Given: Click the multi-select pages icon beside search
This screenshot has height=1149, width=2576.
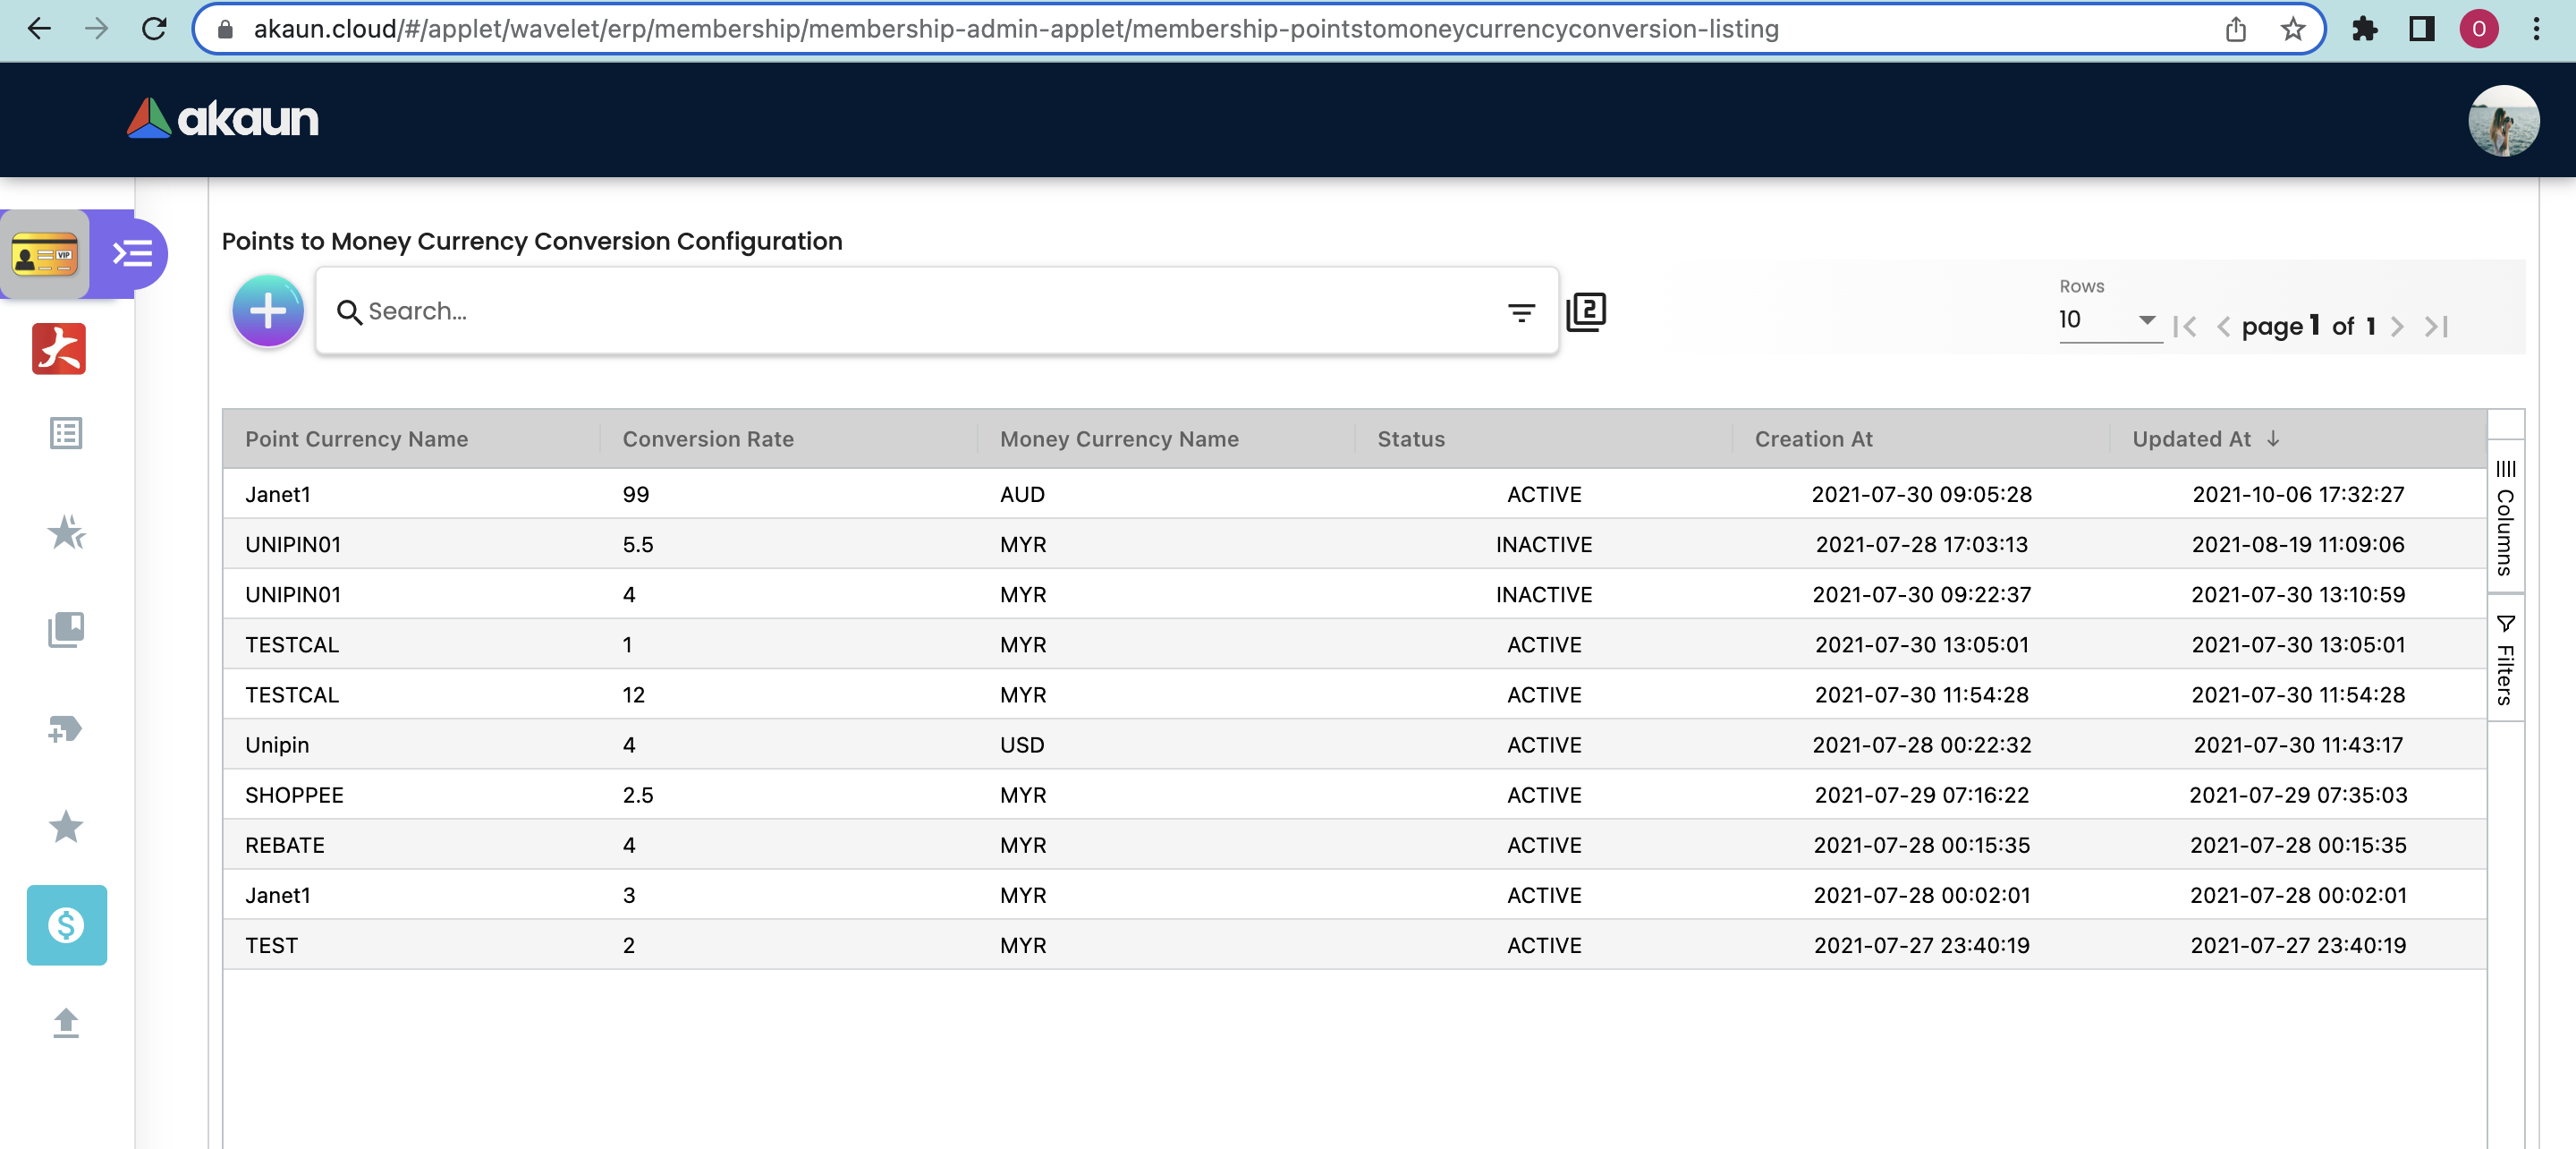Looking at the screenshot, I should [x=1586, y=312].
